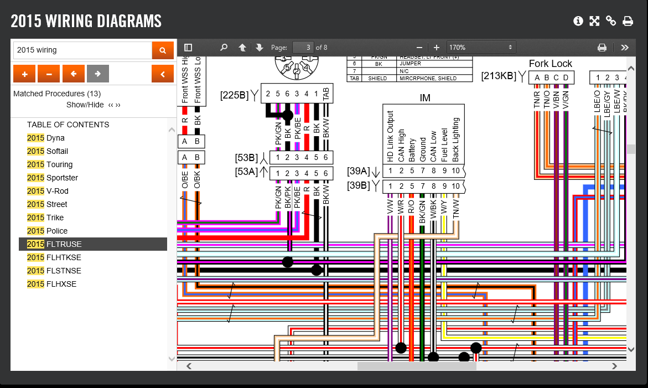Click the orange search button
Screen dimensions: 648x388
(x=163, y=50)
